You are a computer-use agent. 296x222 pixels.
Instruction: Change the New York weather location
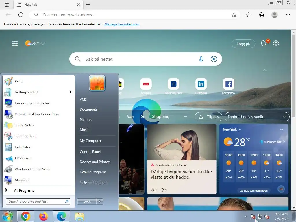232,129
